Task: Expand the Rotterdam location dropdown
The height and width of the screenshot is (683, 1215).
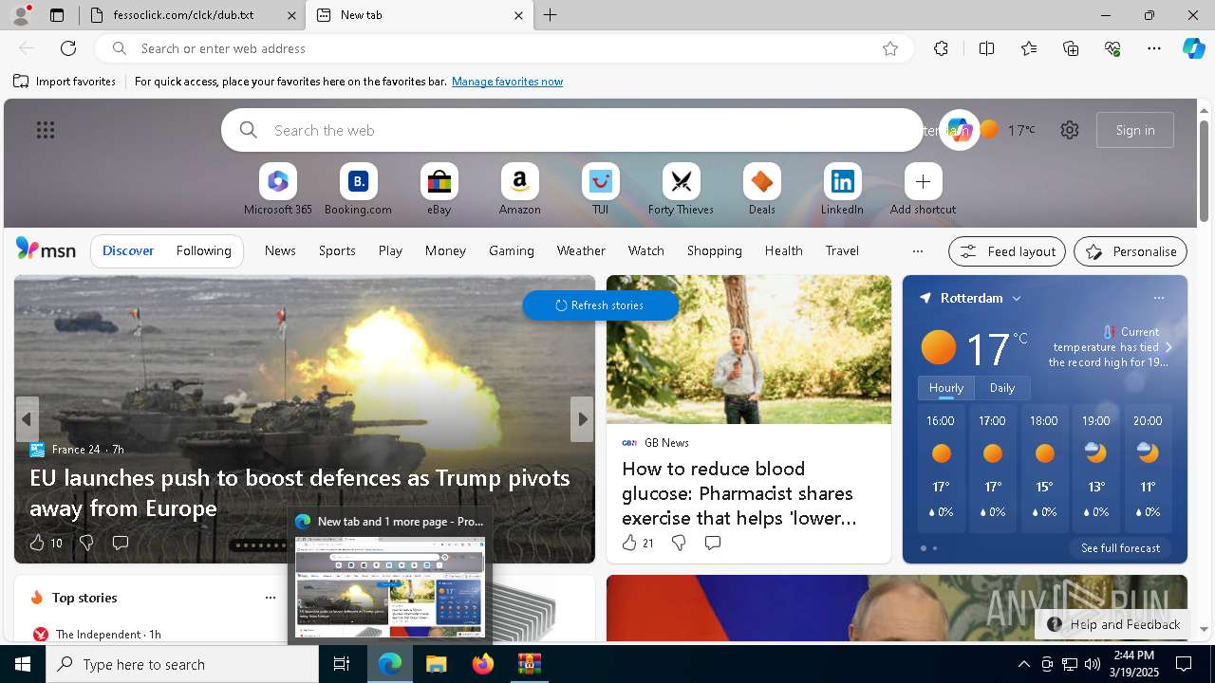Action: click(x=1017, y=298)
